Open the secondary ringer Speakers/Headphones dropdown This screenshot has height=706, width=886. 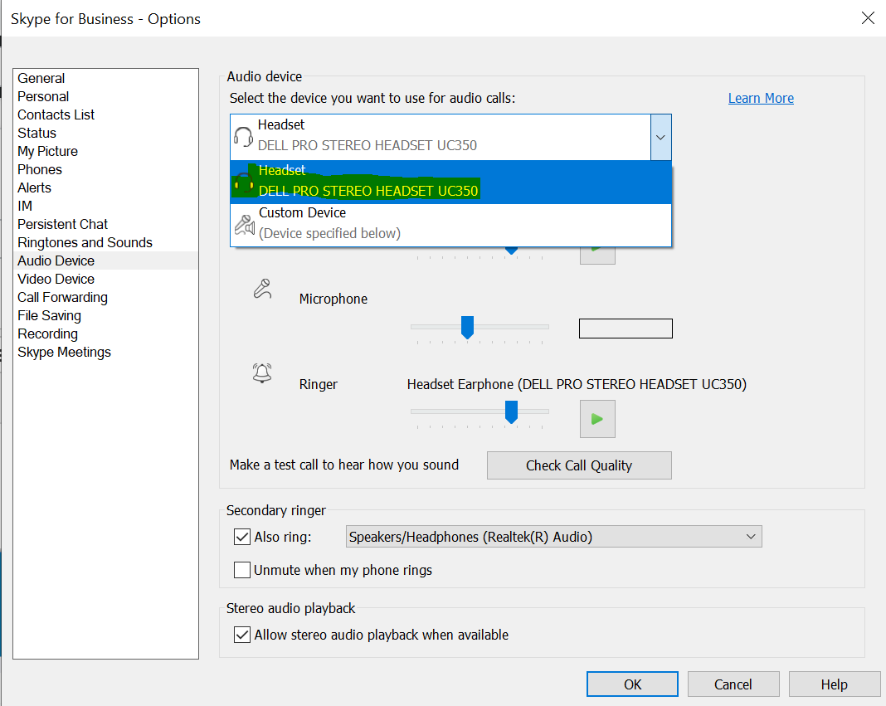point(553,537)
